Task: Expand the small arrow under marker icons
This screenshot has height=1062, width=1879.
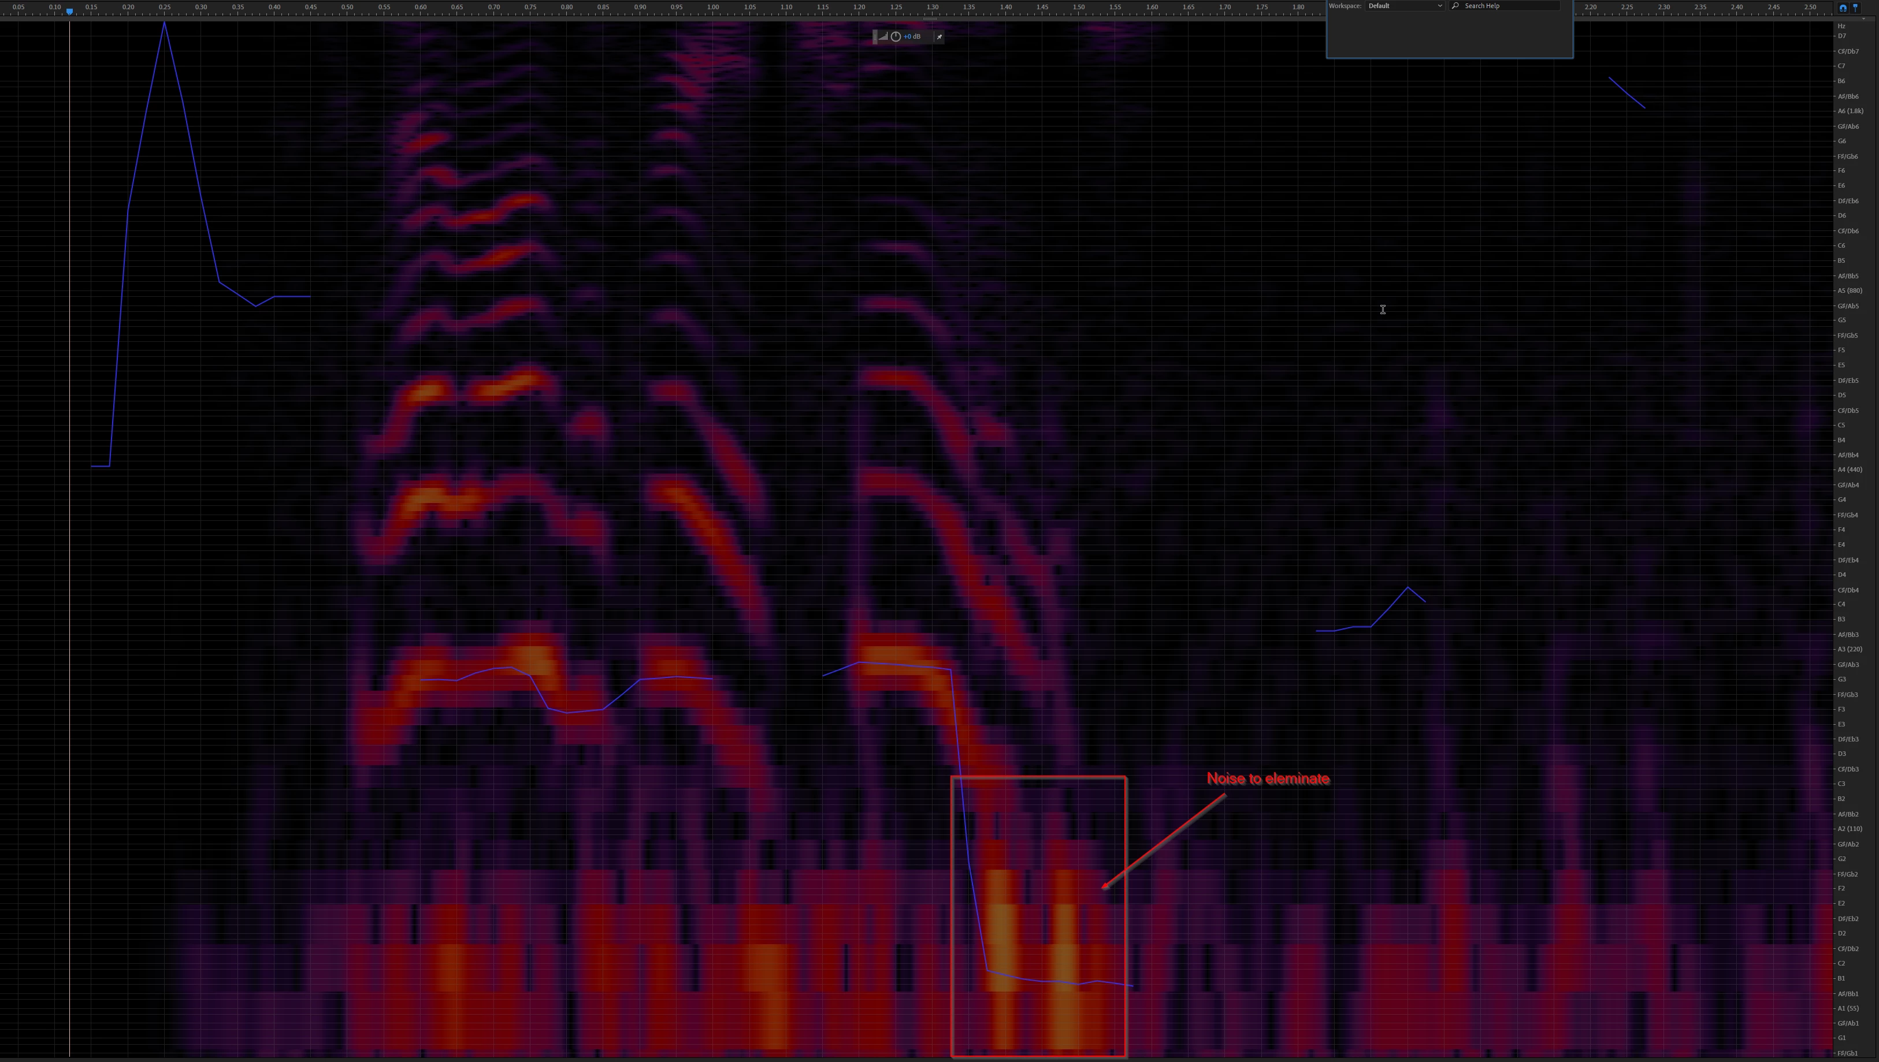Action: (x=1863, y=19)
